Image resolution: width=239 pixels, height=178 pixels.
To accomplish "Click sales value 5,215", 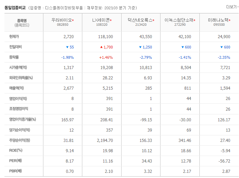I will click(x=107, y=88).
